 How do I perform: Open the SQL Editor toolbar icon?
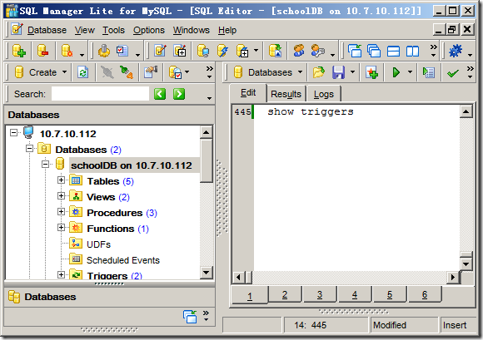coord(160,51)
